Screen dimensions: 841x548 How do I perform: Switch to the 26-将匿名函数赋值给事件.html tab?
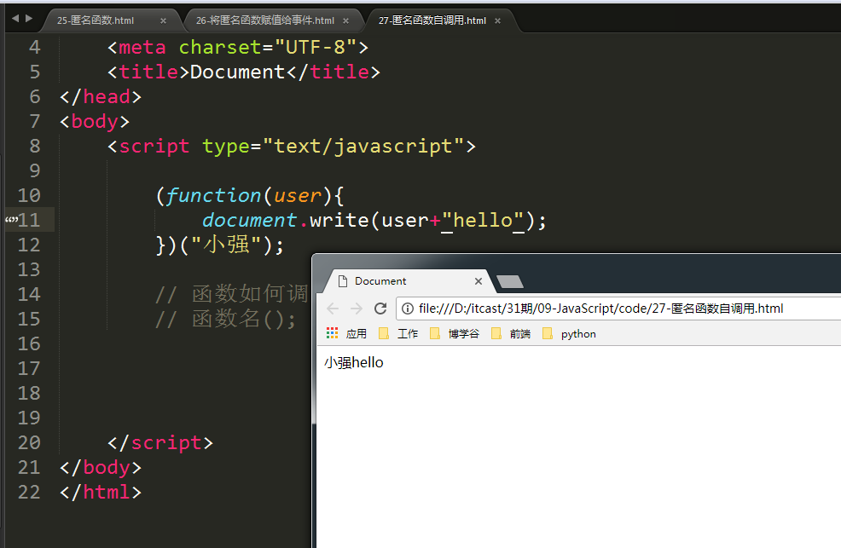264,20
